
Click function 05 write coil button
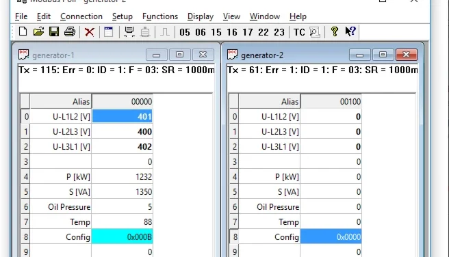pos(185,32)
